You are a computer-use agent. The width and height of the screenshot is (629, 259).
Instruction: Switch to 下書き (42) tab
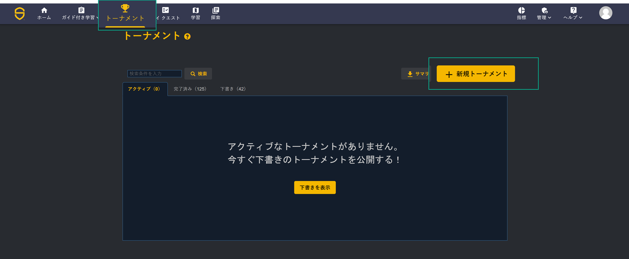pyautogui.click(x=233, y=89)
